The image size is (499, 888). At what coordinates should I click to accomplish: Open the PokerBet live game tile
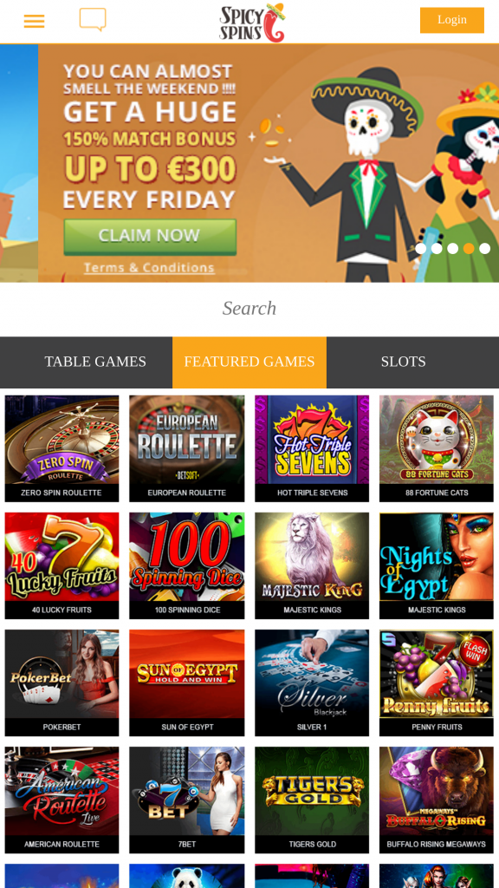click(62, 683)
